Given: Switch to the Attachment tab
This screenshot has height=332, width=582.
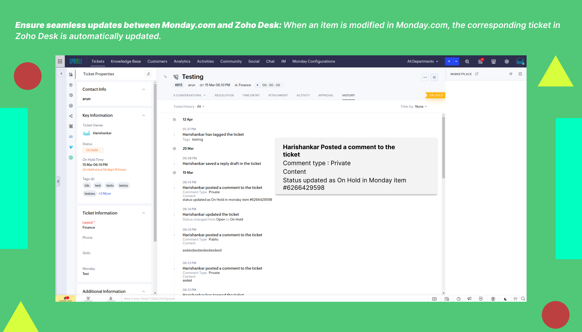Looking at the screenshot, I should [278, 95].
